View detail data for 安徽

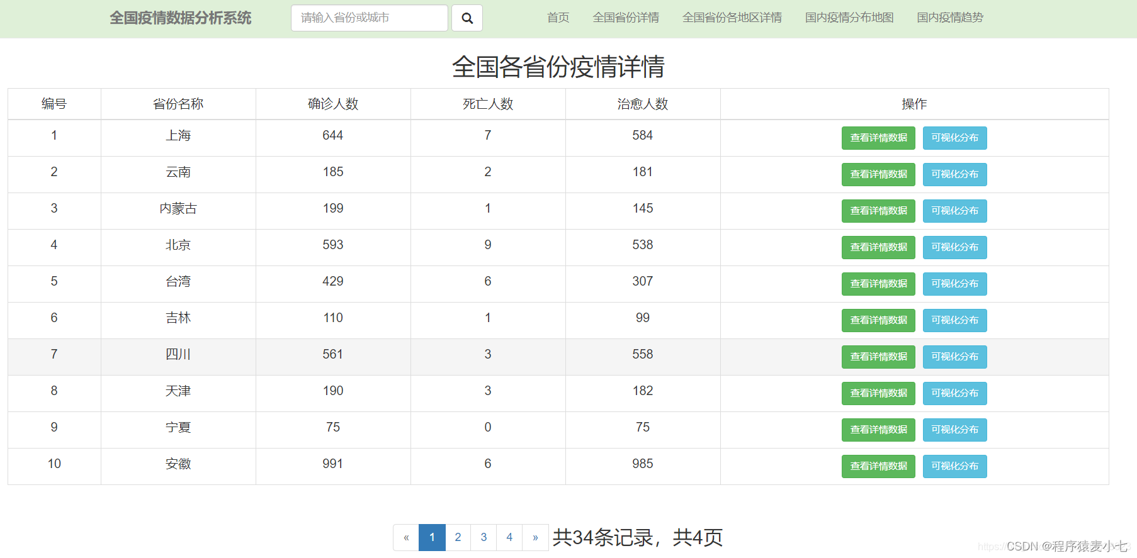[x=878, y=467]
